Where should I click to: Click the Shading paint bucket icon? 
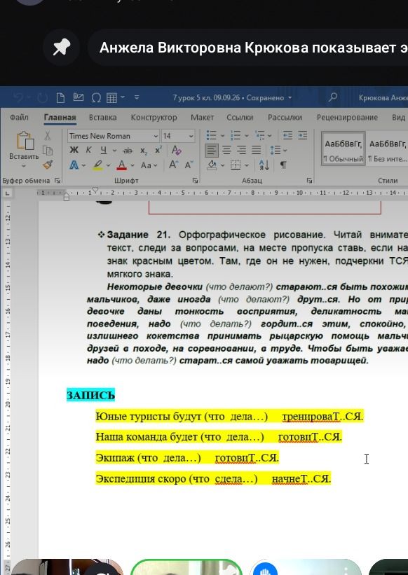(x=212, y=165)
